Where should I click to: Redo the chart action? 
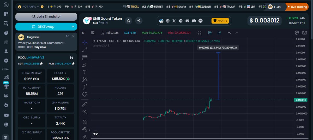click(237, 33)
